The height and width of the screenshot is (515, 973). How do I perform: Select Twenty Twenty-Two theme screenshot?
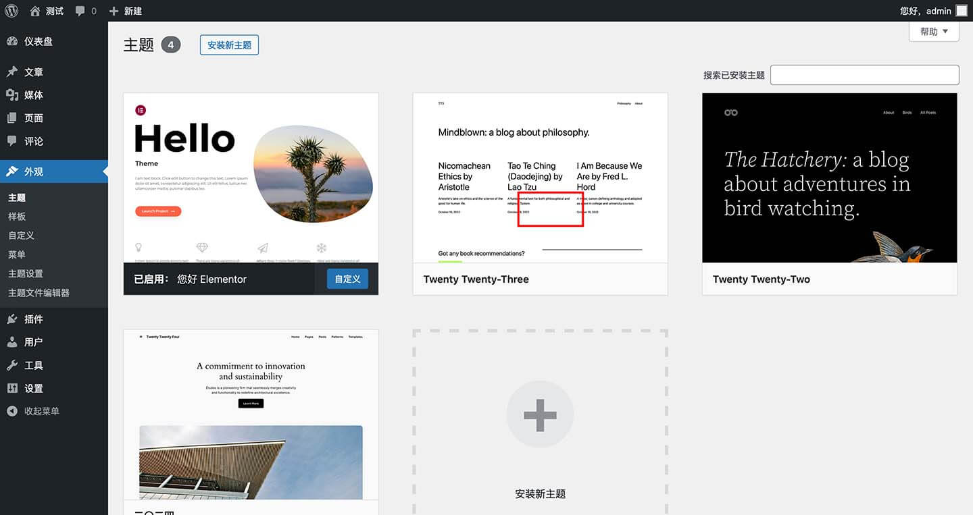coord(830,178)
